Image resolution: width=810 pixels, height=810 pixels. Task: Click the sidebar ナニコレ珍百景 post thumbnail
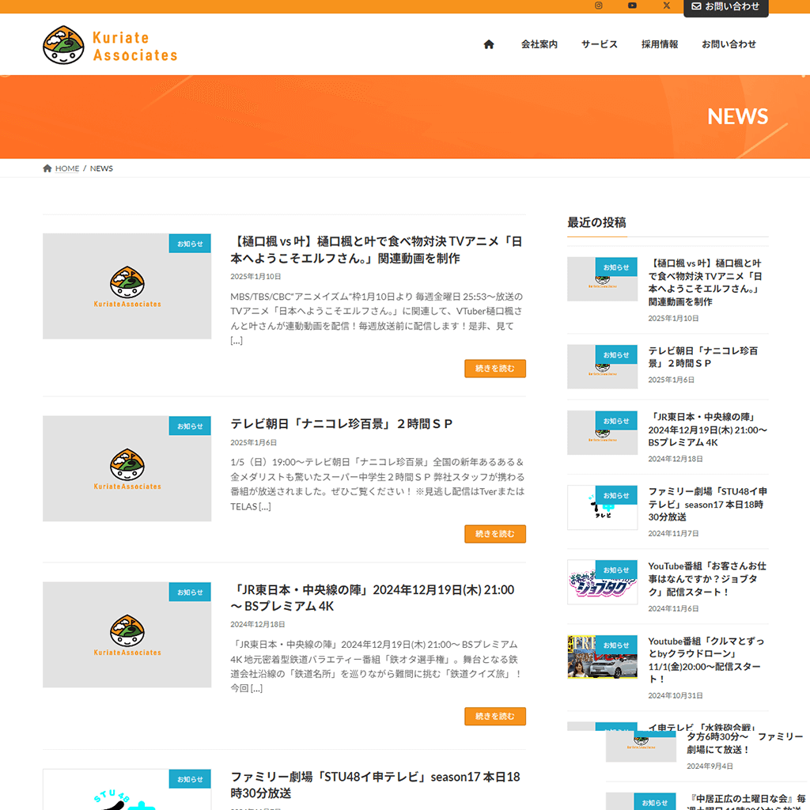pyautogui.click(x=602, y=367)
